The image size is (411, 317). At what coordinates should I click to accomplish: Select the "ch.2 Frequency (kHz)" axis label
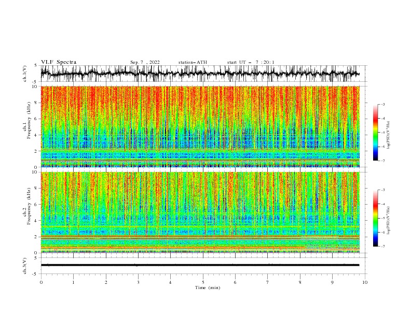(28, 206)
